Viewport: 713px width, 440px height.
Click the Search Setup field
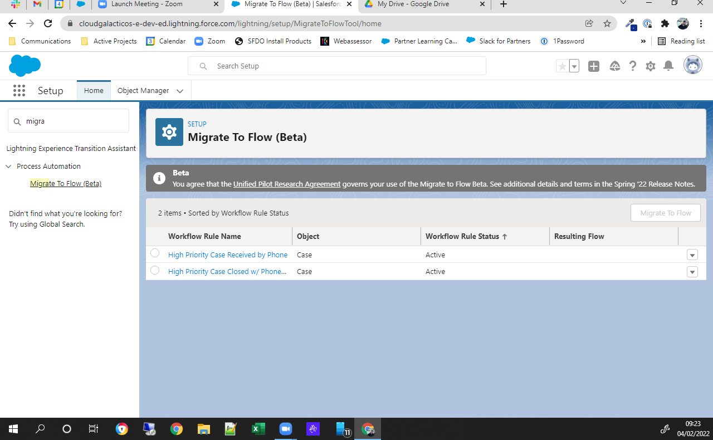337,66
